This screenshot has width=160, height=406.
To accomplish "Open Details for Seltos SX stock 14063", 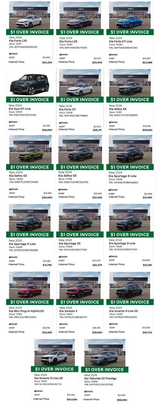I will tap(13, 189).
